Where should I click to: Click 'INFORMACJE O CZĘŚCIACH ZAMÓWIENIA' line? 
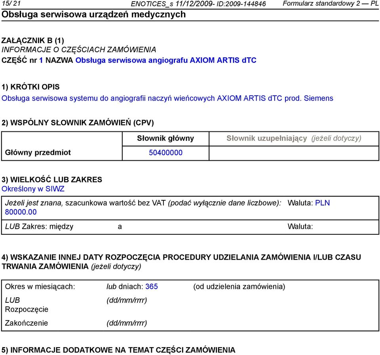tap(79, 50)
